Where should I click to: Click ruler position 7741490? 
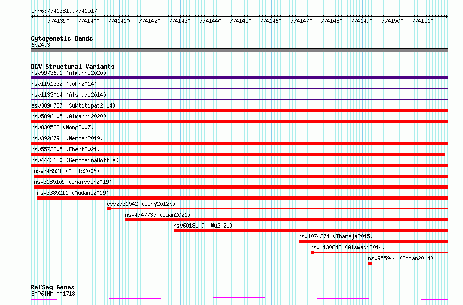point(362,21)
